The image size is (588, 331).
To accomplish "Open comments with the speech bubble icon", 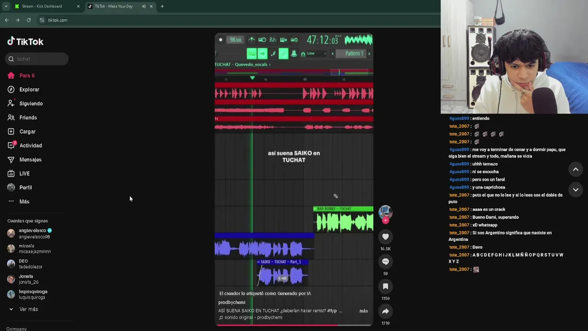I will coord(385,262).
